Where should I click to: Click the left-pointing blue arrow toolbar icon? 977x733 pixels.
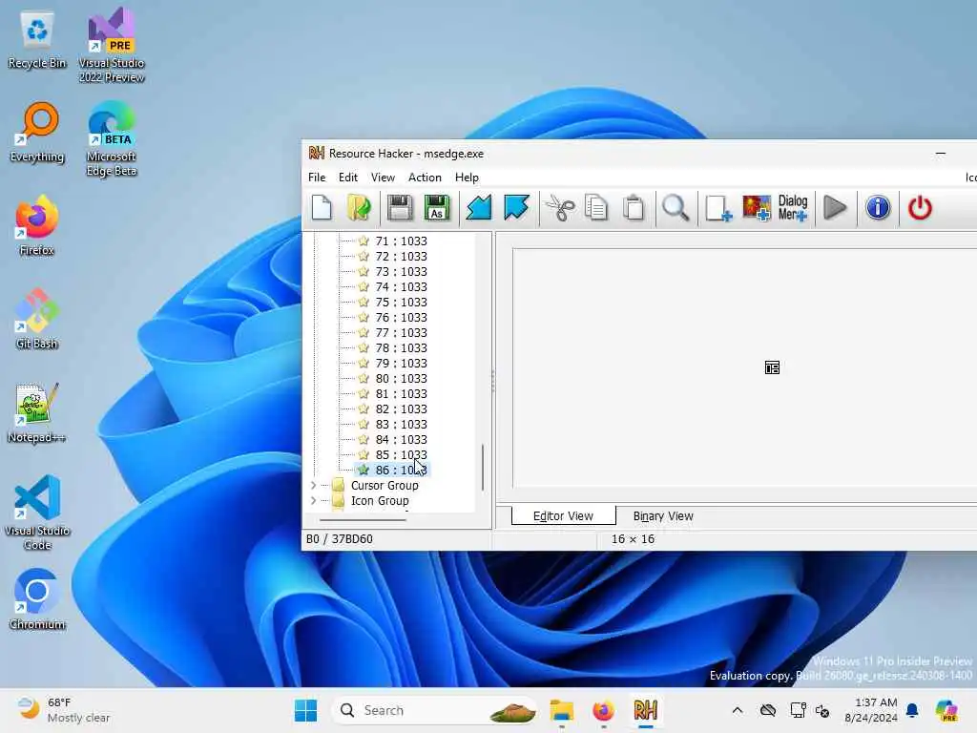click(x=479, y=207)
